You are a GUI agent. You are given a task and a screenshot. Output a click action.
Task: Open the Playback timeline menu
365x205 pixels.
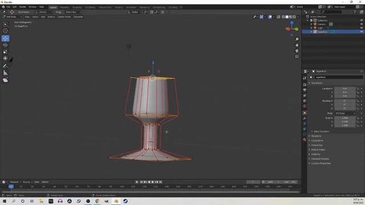click(x=15, y=182)
